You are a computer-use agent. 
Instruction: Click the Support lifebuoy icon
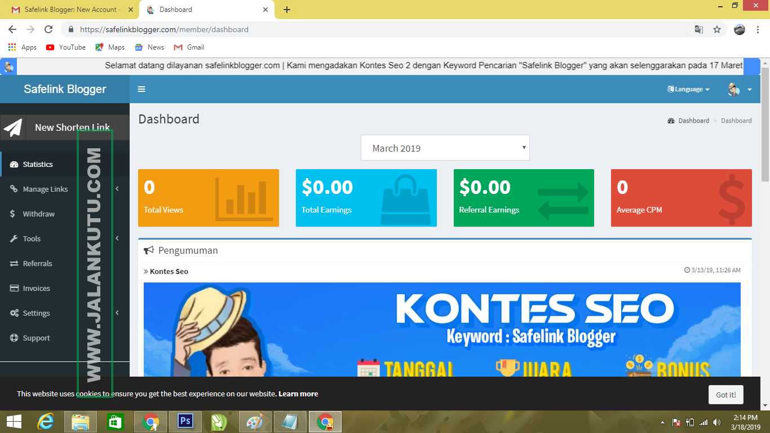14,338
